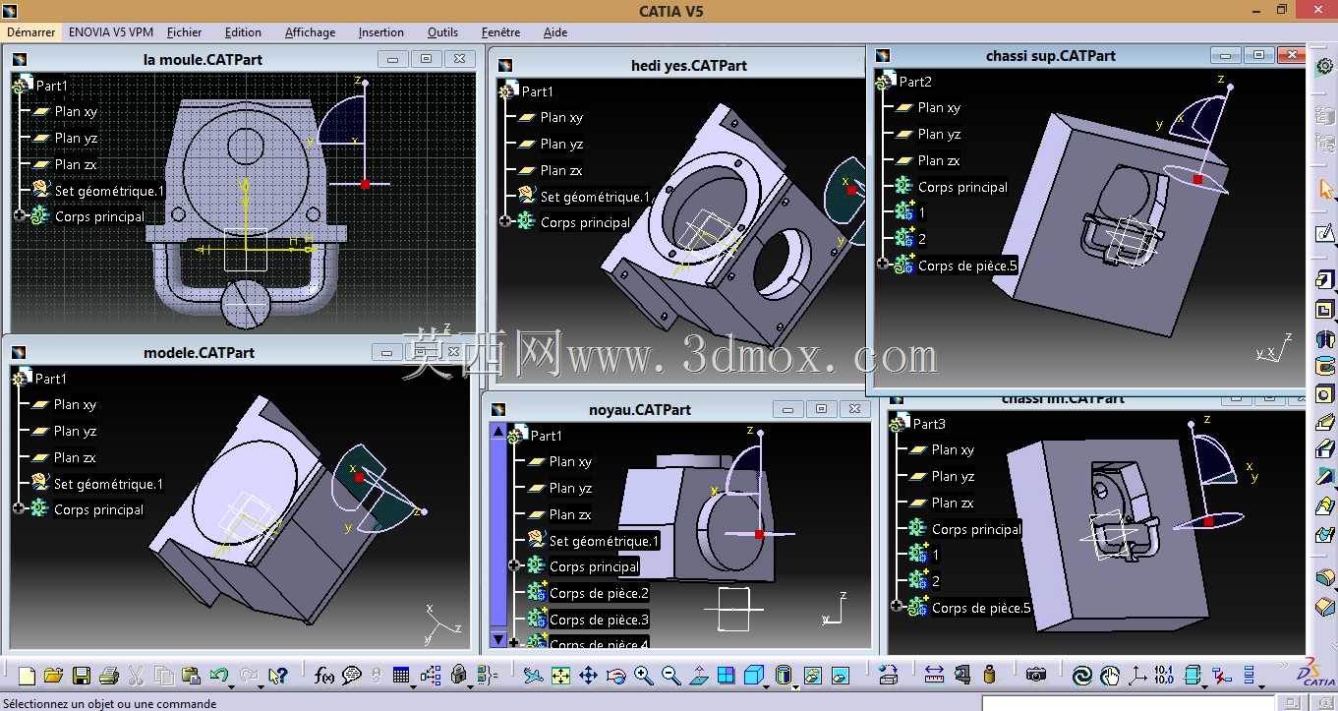The height and width of the screenshot is (711, 1338).
Task: Click the Paste clipboard icon
Action: [192, 676]
